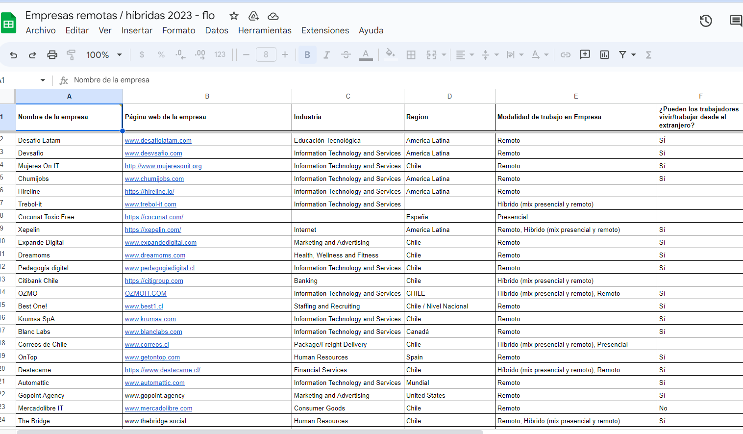This screenshot has height=434, width=743.
Task: Toggle strikethrough formatting
Action: pos(346,55)
